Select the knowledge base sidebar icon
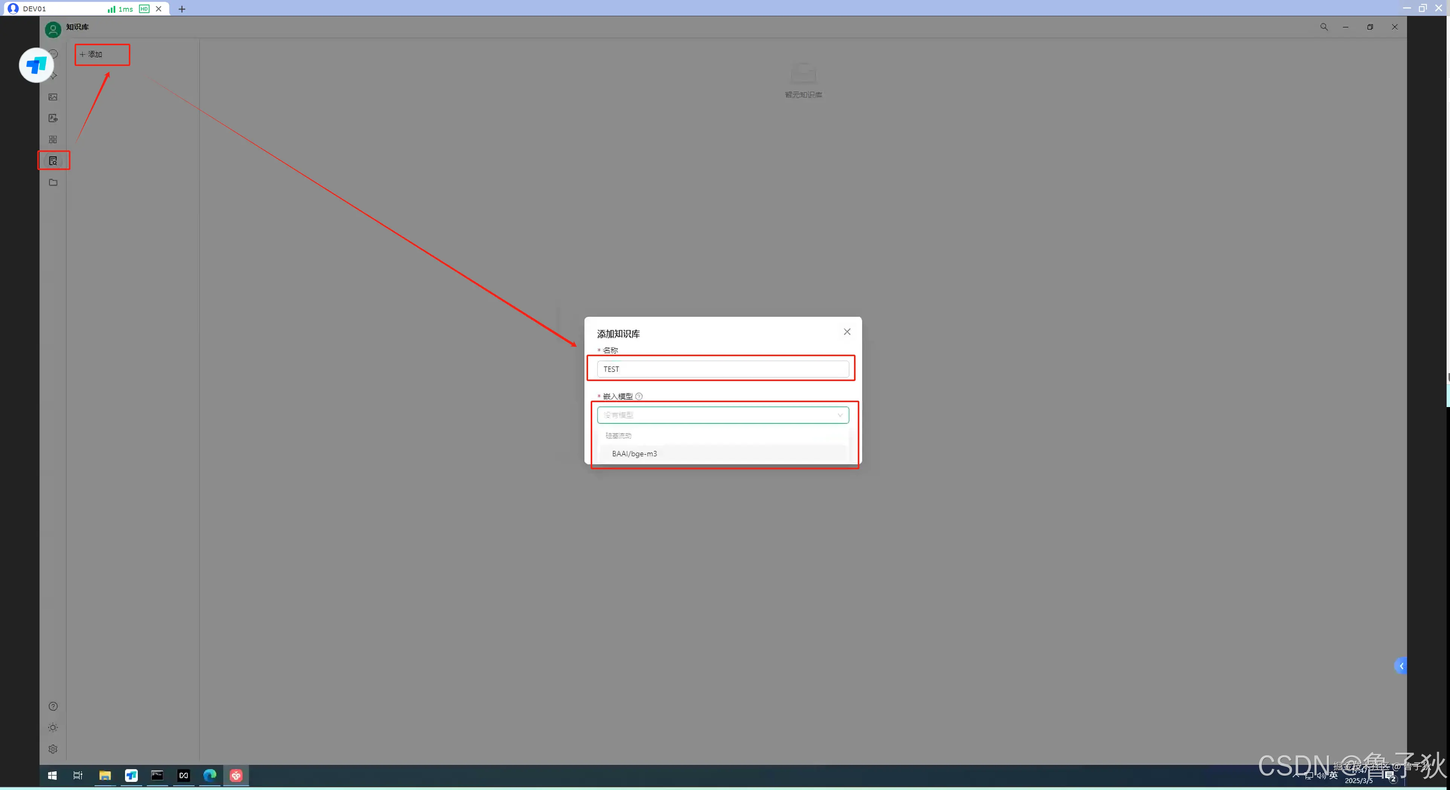 click(x=53, y=161)
